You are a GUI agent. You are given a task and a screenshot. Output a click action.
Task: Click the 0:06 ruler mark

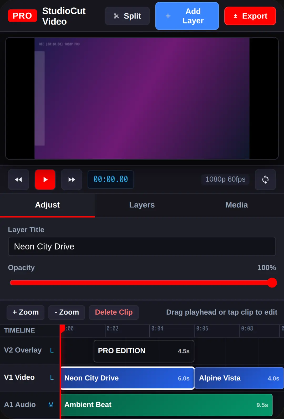tap(202, 329)
